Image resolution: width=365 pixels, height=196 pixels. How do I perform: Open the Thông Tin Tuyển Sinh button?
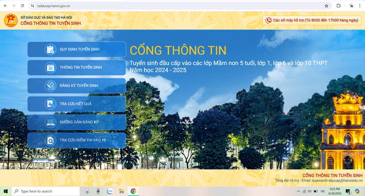77,68
